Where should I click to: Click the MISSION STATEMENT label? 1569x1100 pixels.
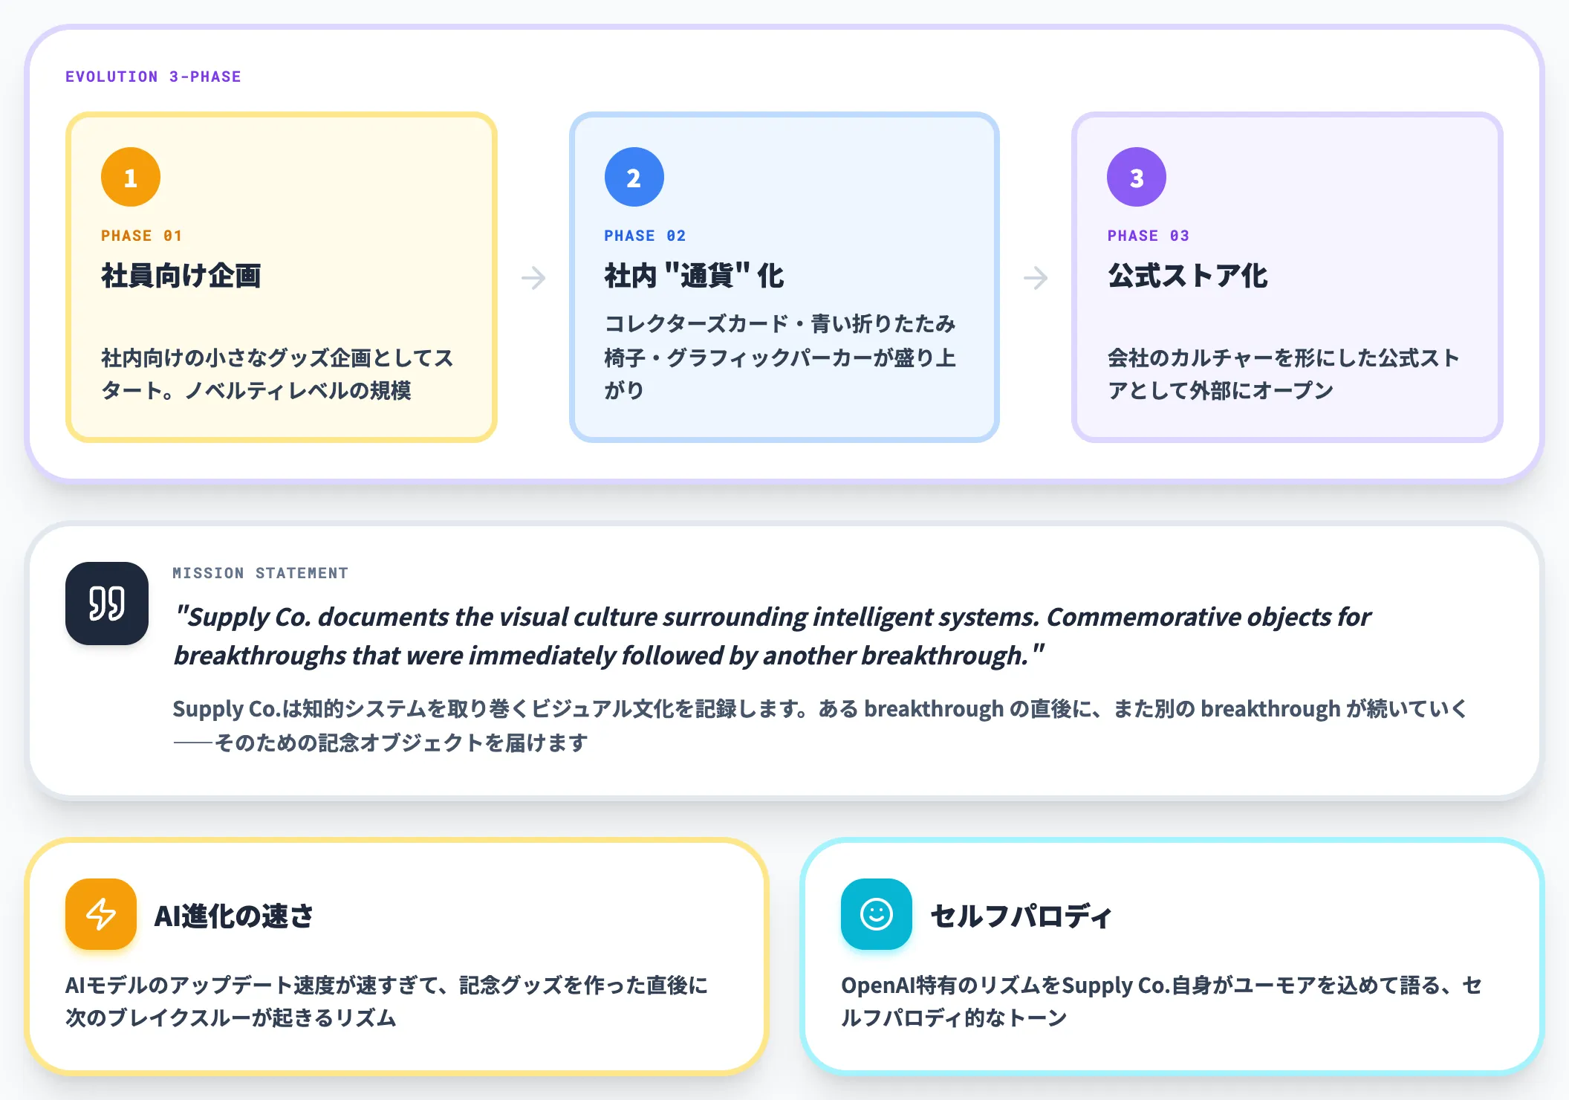[260, 573]
